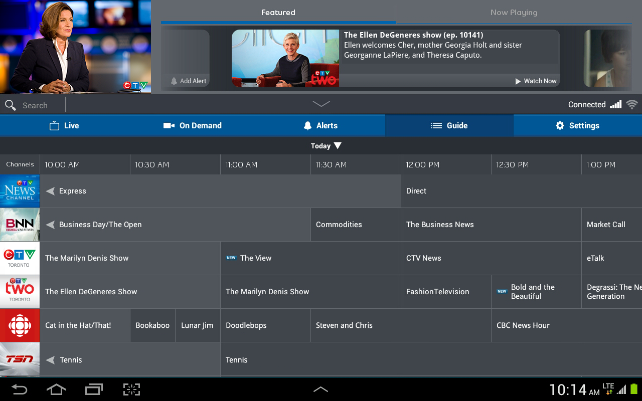Screen dimensions: 642x401
Task: Tap the play icon on Watch Now
Action: coord(518,81)
